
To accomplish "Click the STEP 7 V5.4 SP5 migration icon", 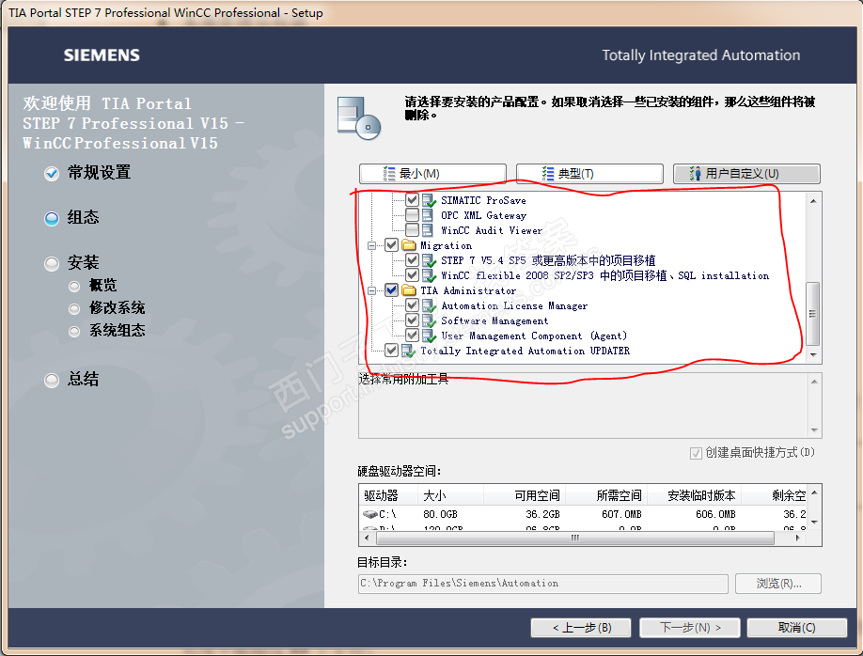I will click(429, 260).
